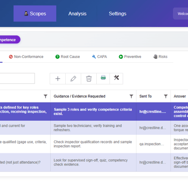The width and height of the screenshot is (188, 184).
Task: Click the green export/print toolbar icon
Action: coord(103,78)
